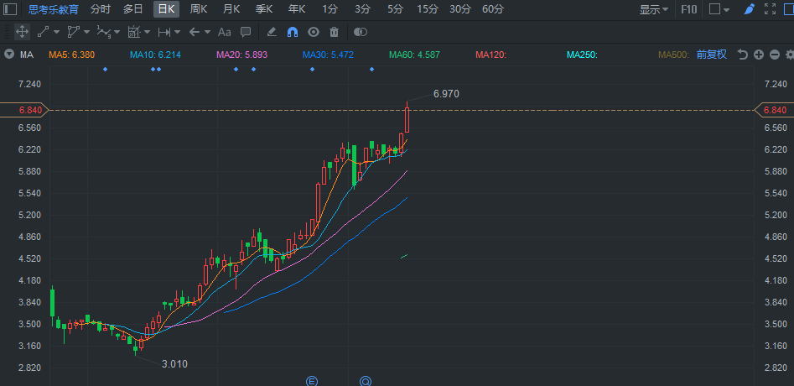This screenshot has width=794, height=386.
Task: Click the MA10: 6.214 indicator value
Action: pyautogui.click(x=155, y=55)
